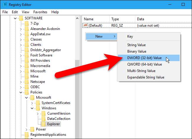Viewport: 192px width, 139px height.
Task: Click the tree pane scroll up arrow
Action: click(77, 19)
